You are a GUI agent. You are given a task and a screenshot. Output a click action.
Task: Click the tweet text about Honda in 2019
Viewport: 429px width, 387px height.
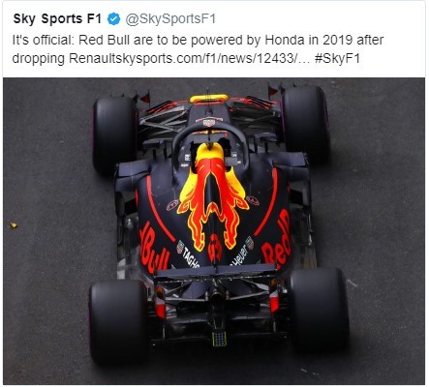(x=198, y=49)
